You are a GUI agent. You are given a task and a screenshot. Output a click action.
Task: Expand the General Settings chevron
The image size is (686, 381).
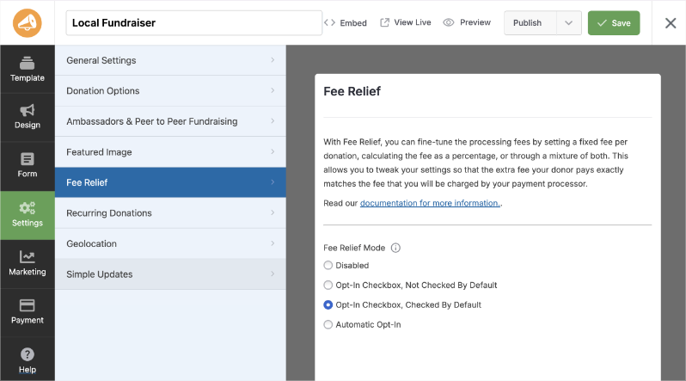point(273,60)
